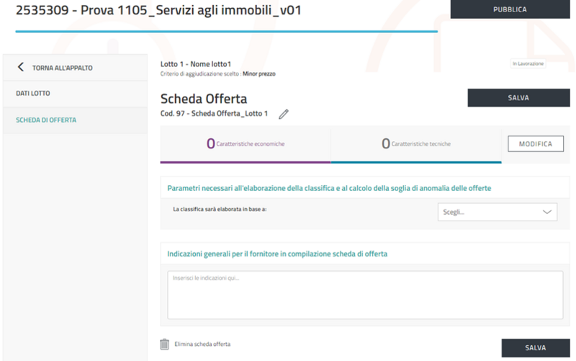Viewport: 576px width, 361px height.
Task: Click the title '2535309 - Prova 1105_Servizi agli immobili_v01'
Action: click(158, 10)
